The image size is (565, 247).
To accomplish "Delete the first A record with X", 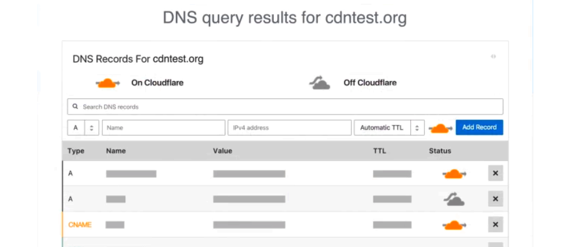I will 496,173.
